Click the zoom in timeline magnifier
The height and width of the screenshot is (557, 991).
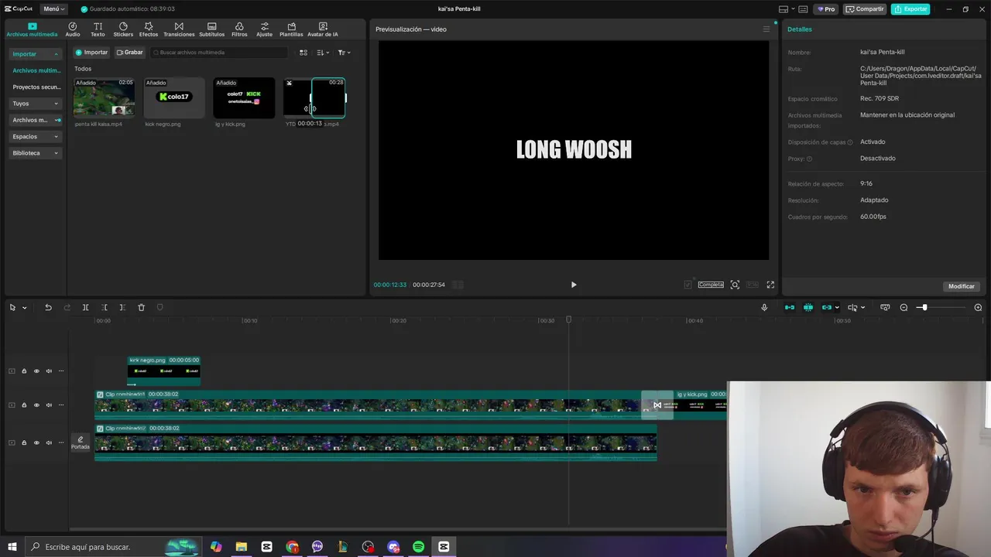(x=978, y=307)
